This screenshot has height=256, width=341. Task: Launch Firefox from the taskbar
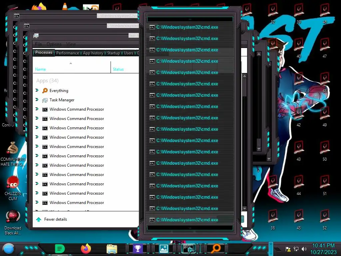tap(86, 248)
